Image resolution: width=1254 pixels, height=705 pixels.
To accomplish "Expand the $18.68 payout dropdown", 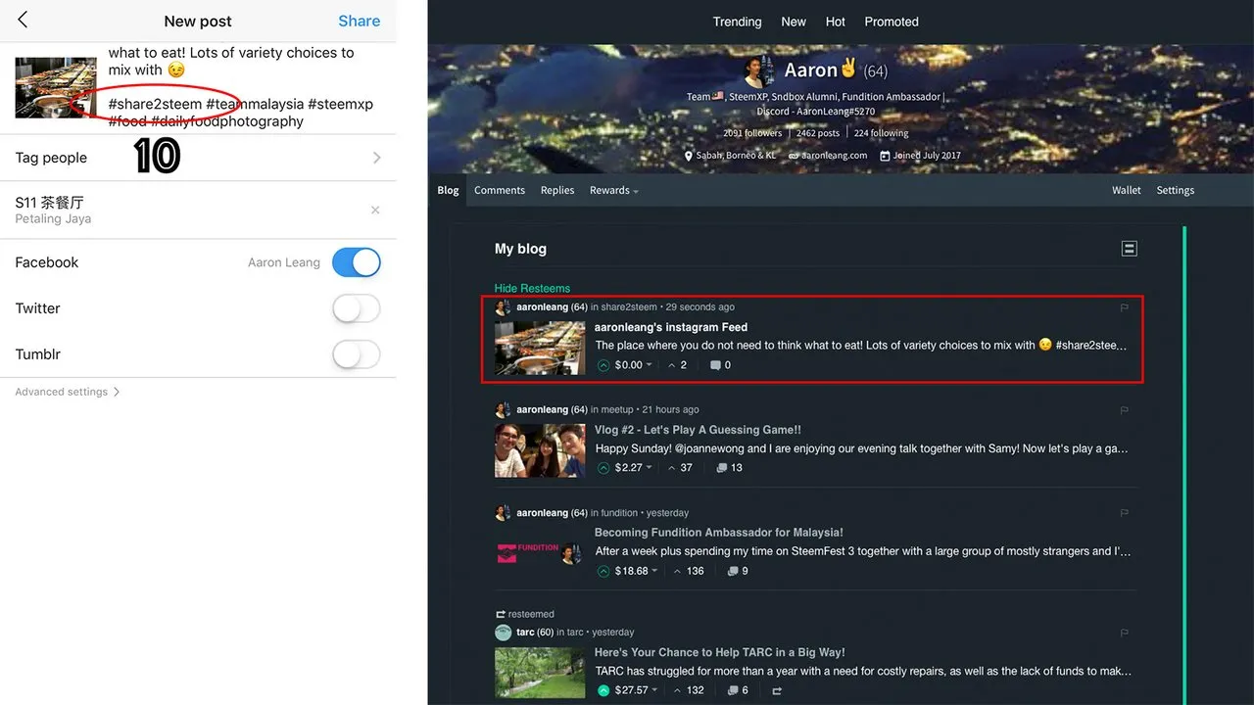I will [x=636, y=571].
